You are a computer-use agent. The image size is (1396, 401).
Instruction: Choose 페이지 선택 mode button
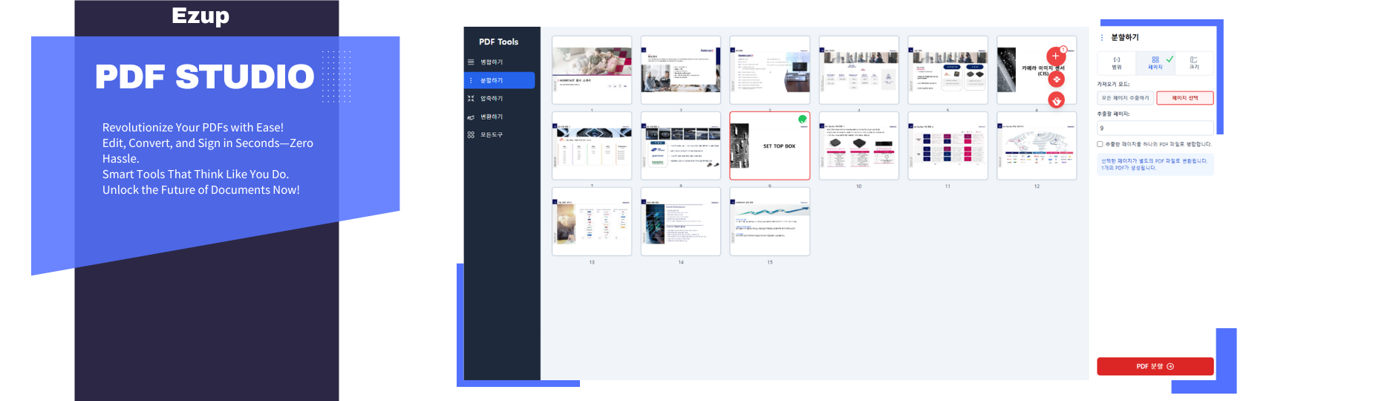tap(1185, 98)
